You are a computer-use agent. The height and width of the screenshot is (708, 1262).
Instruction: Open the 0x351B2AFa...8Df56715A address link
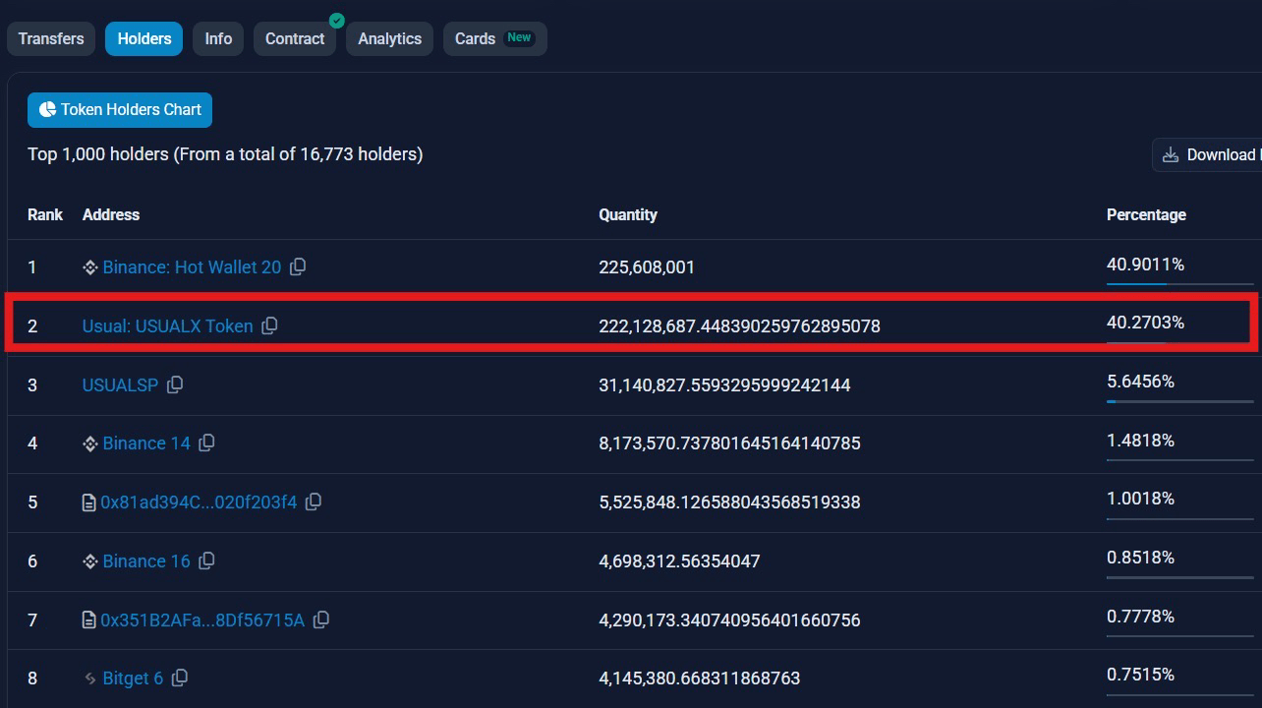point(202,619)
